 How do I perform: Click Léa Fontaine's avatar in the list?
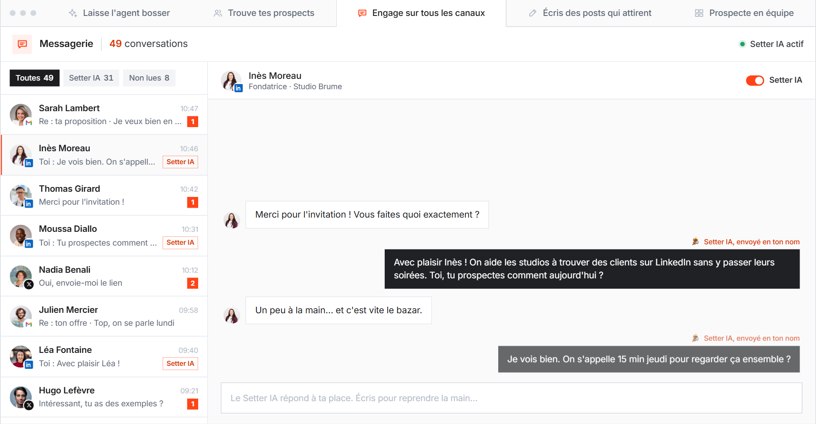coord(21,357)
